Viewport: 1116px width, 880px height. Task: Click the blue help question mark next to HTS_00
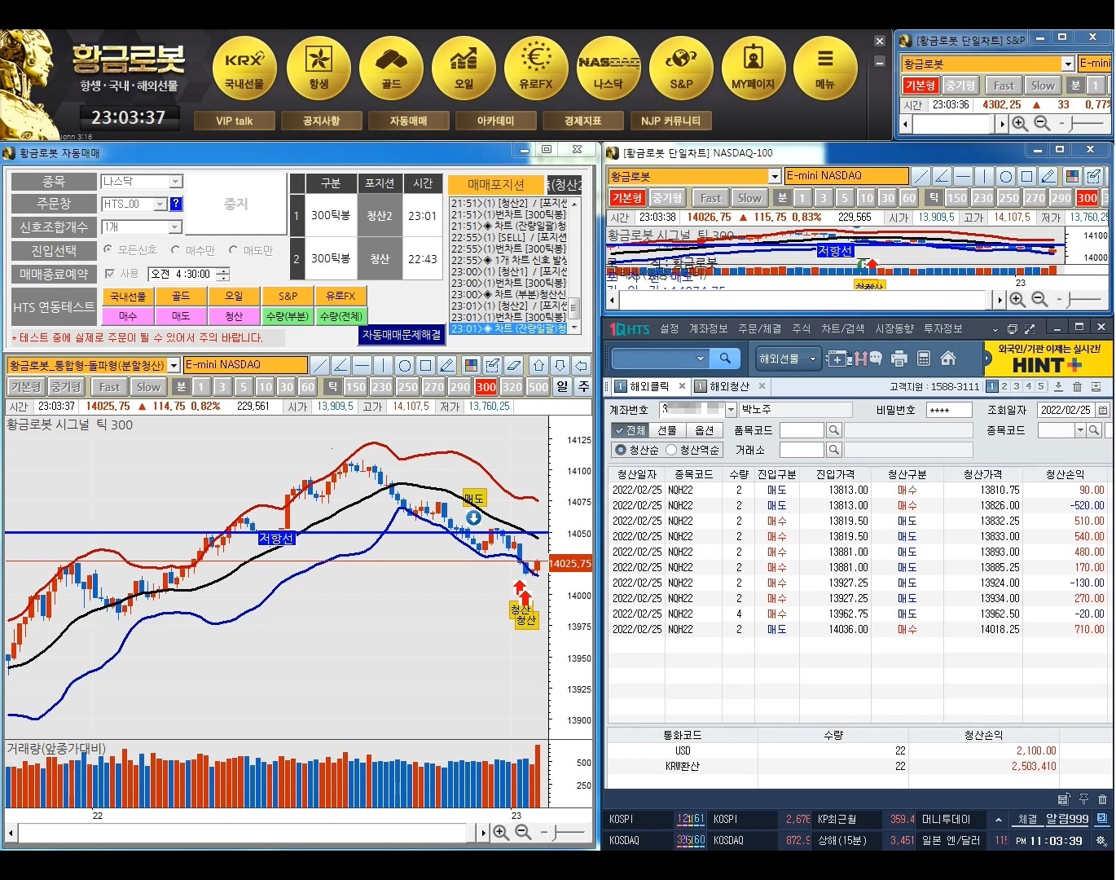(x=176, y=204)
